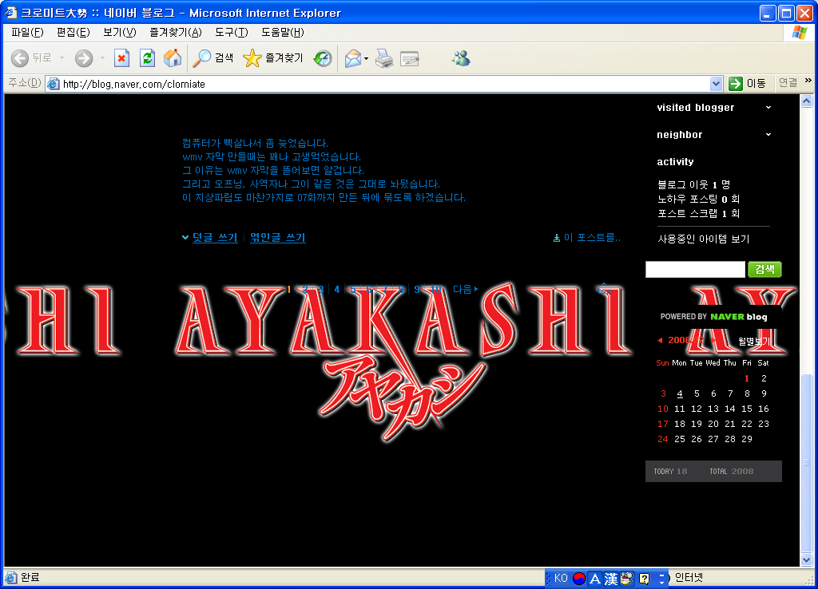This screenshot has height=589, width=818.
Task: Click the Hanja 漢 conversion icon
Action: 611,578
